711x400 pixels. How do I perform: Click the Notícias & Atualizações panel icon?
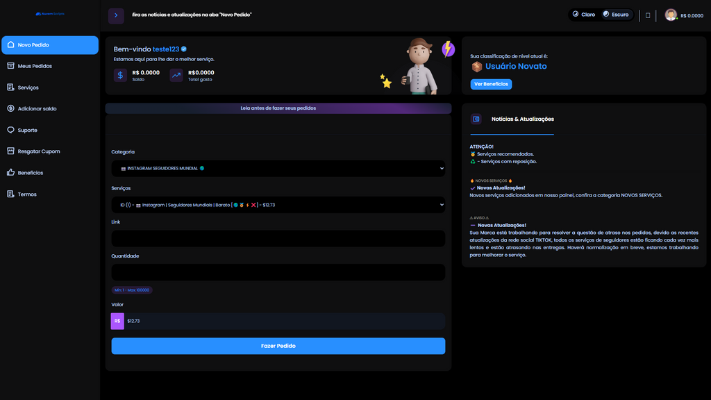point(476,119)
